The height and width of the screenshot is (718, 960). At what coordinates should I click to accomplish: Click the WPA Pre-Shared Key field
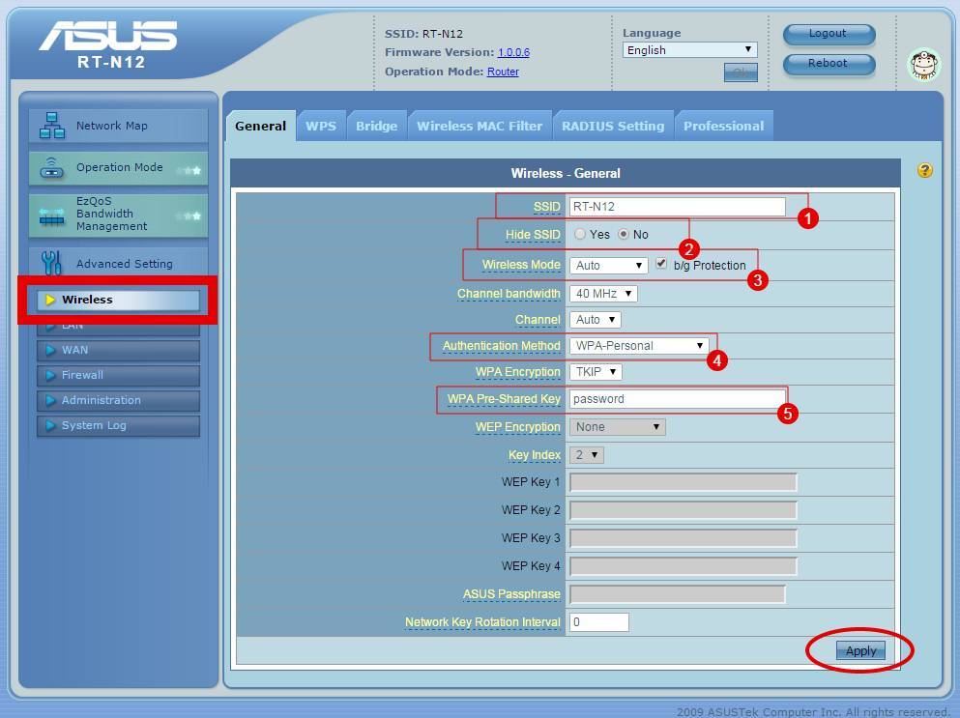677,399
